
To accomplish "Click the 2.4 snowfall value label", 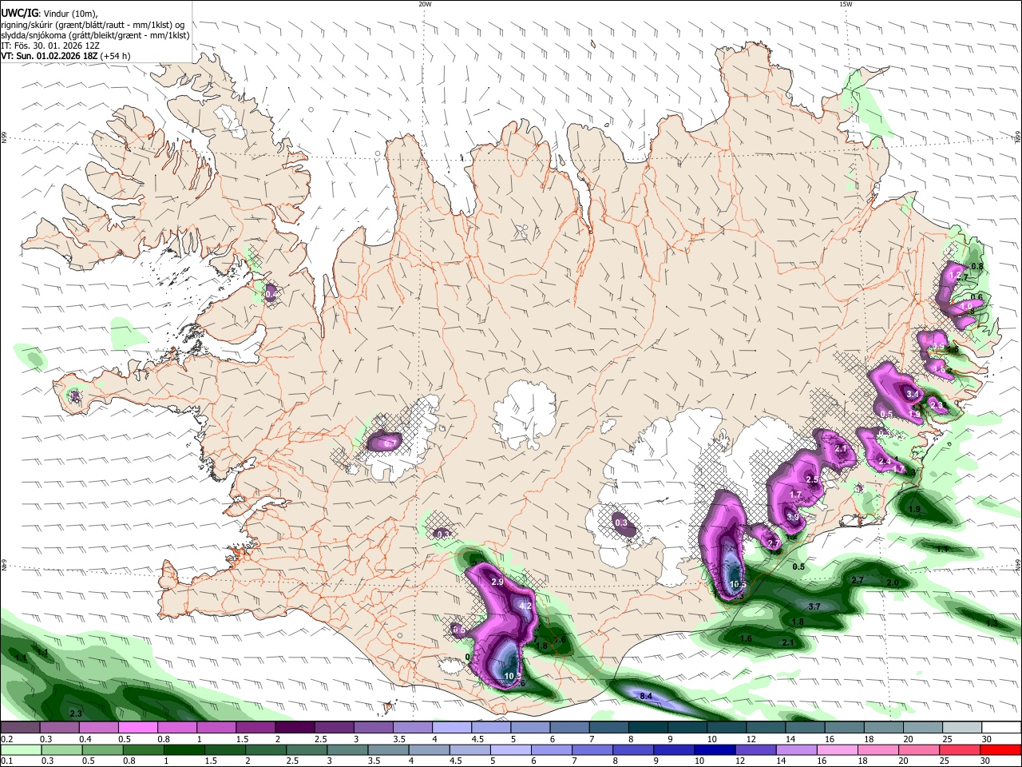I will tap(884, 462).
